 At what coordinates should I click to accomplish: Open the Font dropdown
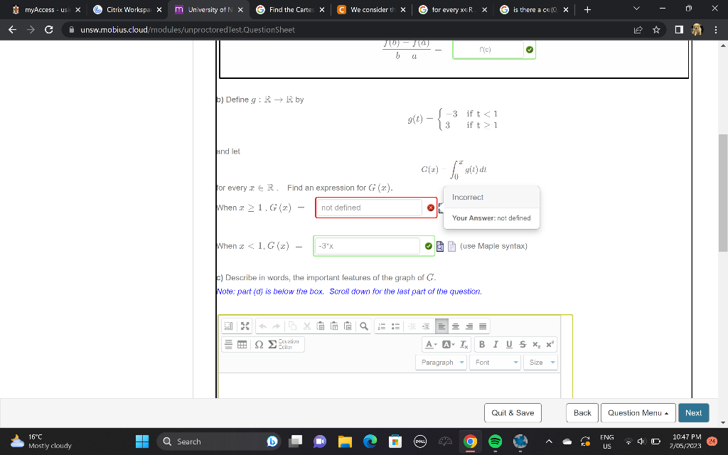click(x=495, y=363)
